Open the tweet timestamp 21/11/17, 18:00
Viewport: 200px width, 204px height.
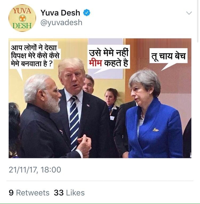35,170
